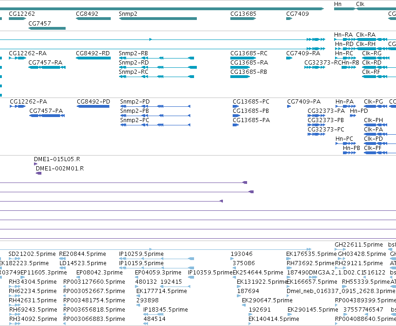Click the Hn-PB protein label
The image size is (396, 326).
tap(351, 148)
